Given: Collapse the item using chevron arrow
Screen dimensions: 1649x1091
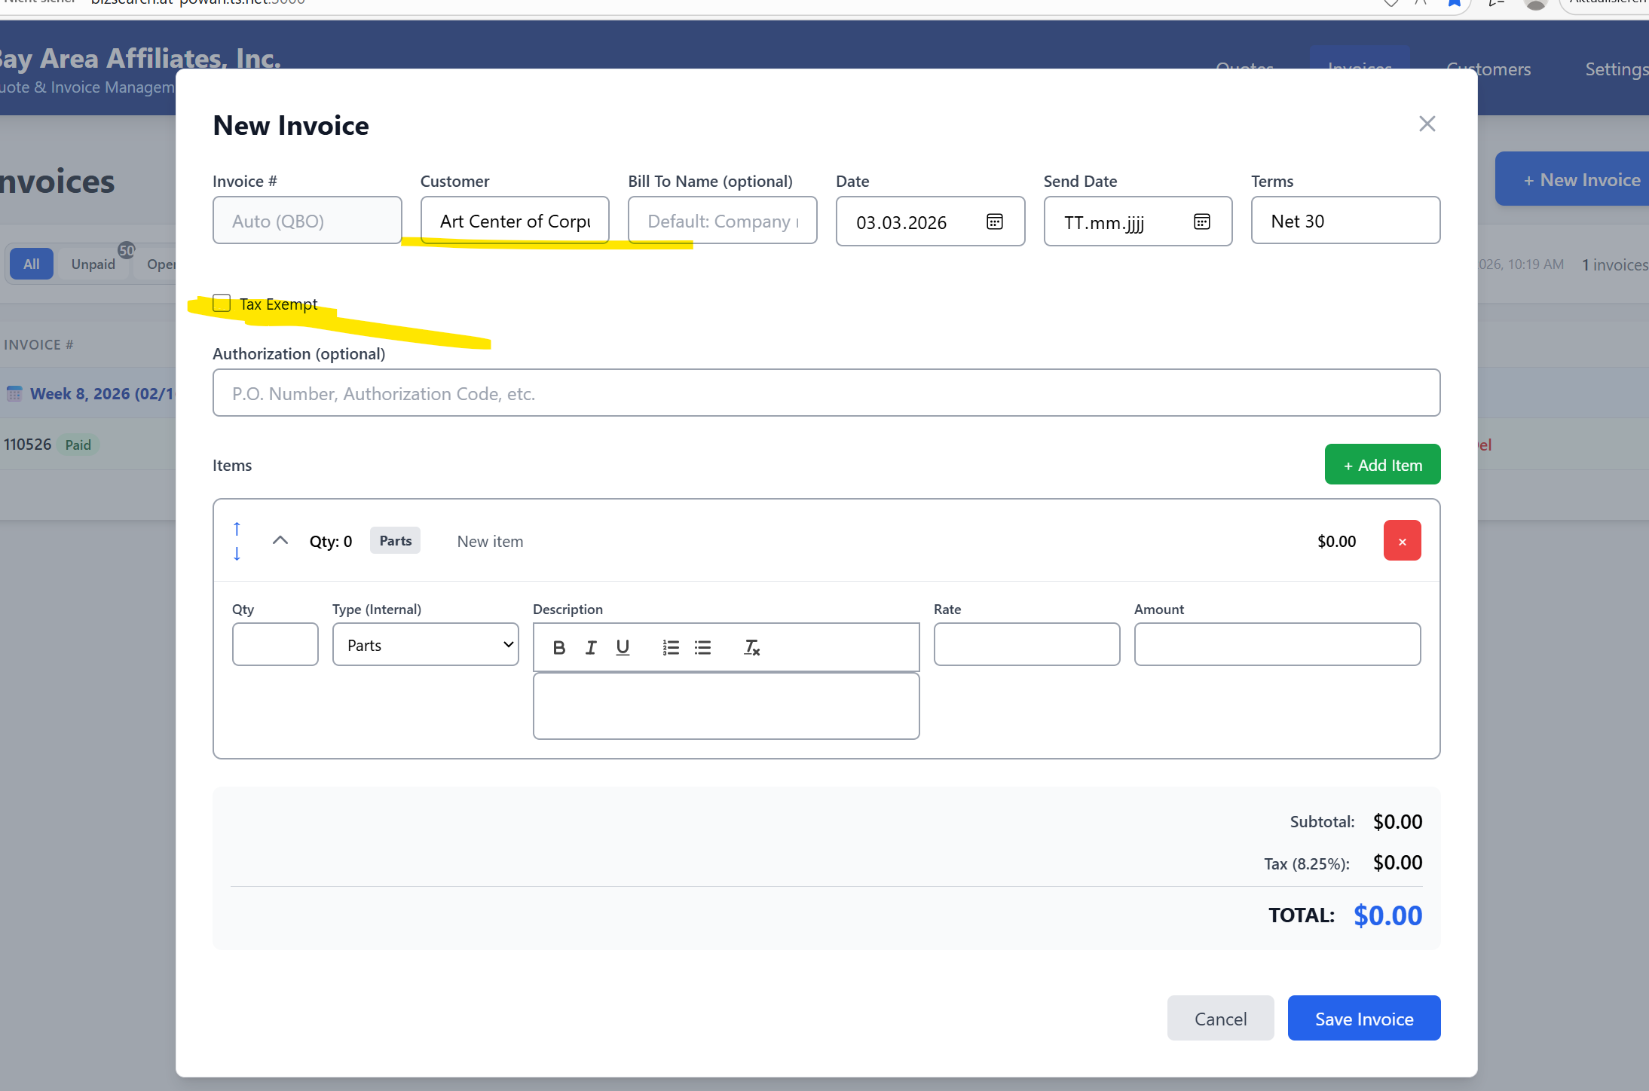Looking at the screenshot, I should tap(280, 540).
